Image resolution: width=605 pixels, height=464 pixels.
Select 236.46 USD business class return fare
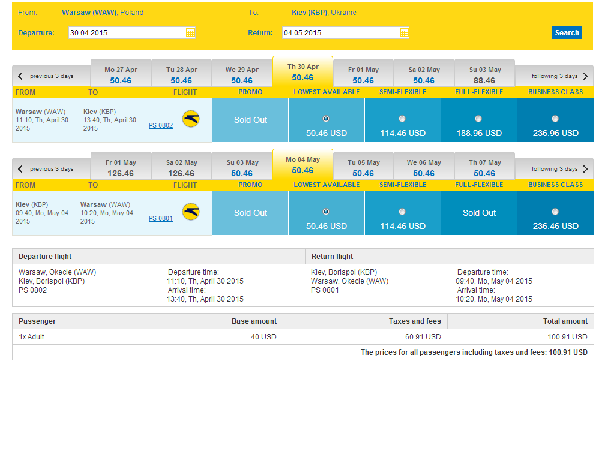coord(555,212)
